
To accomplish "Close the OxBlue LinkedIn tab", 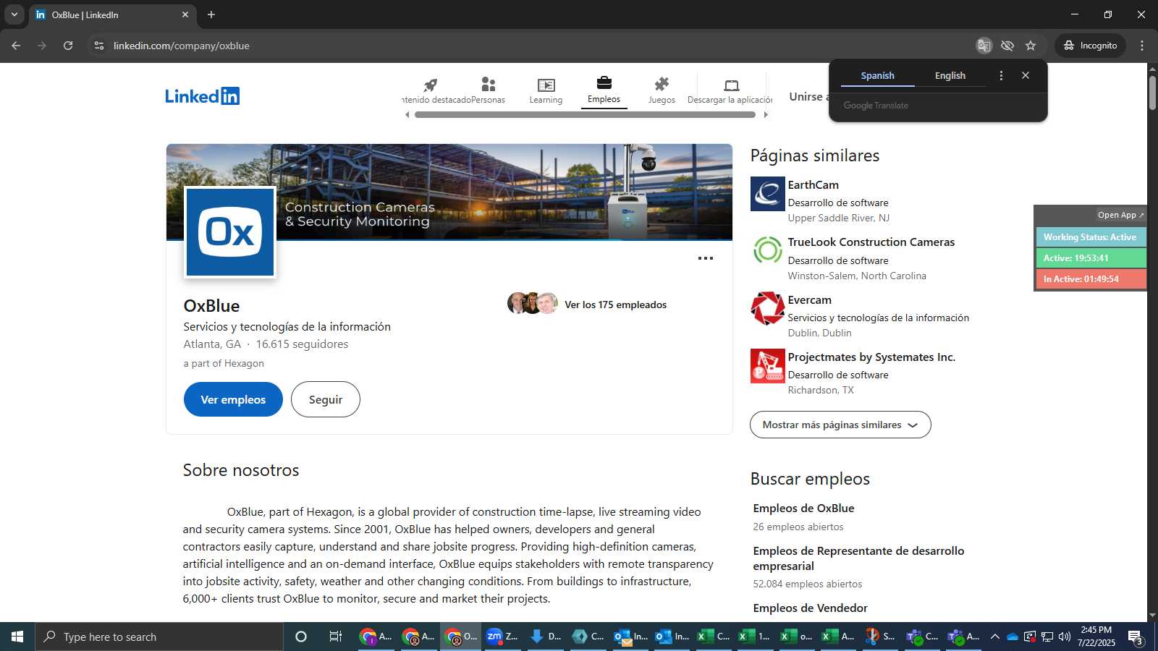I will [185, 14].
